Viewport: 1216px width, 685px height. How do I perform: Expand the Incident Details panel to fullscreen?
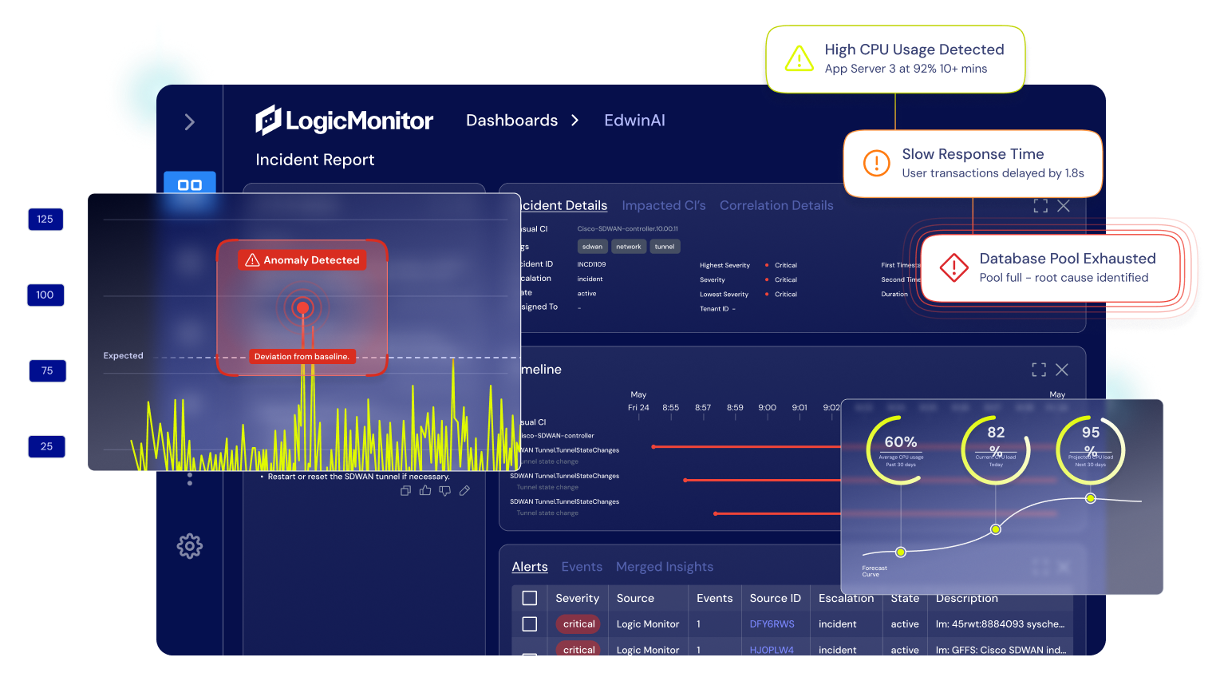point(1040,206)
